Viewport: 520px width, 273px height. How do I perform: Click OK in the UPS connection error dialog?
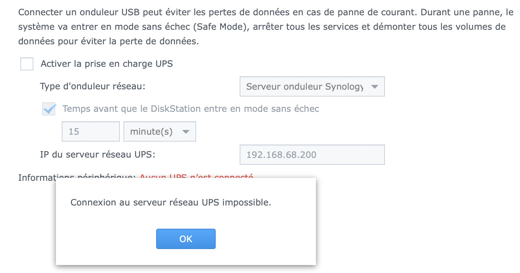click(186, 239)
